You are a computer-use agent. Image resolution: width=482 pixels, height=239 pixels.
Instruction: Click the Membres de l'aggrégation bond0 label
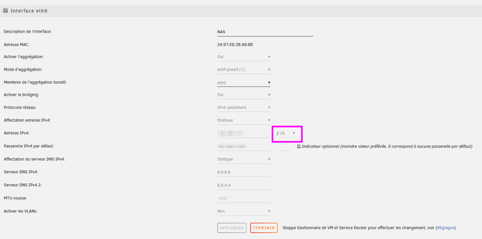[x=35, y=82]
